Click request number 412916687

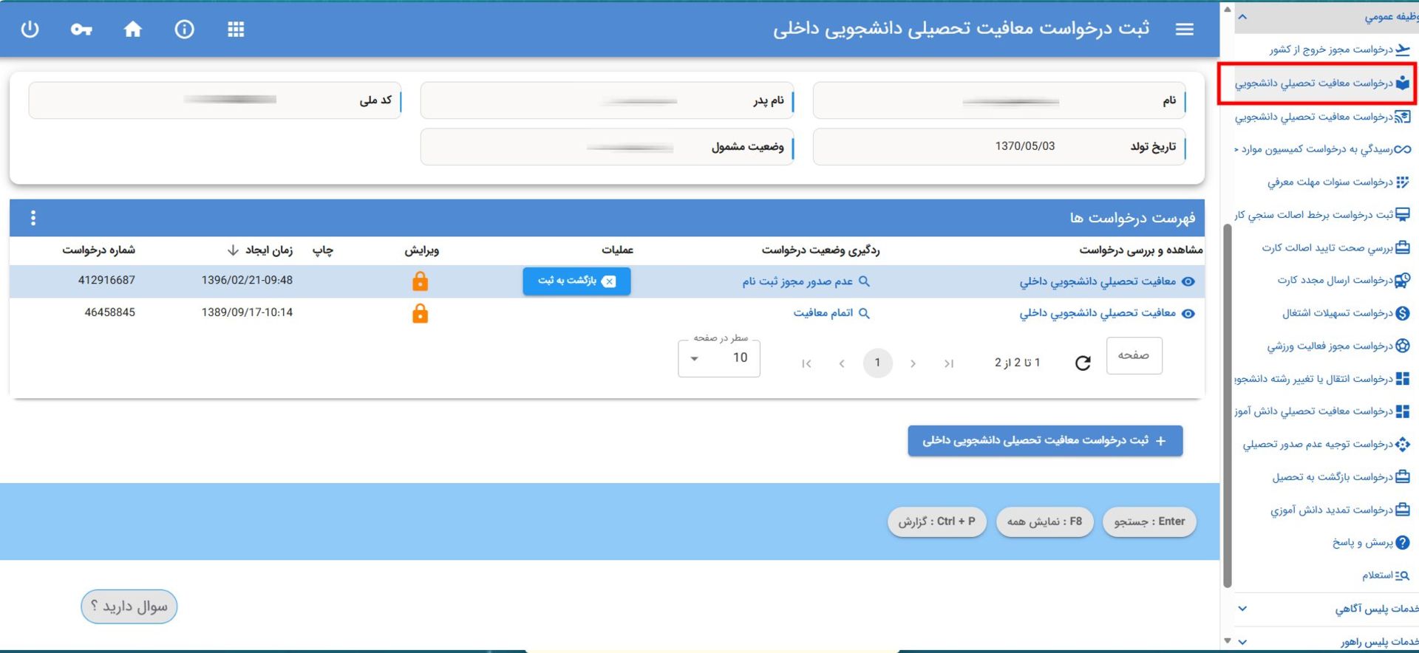106,281
